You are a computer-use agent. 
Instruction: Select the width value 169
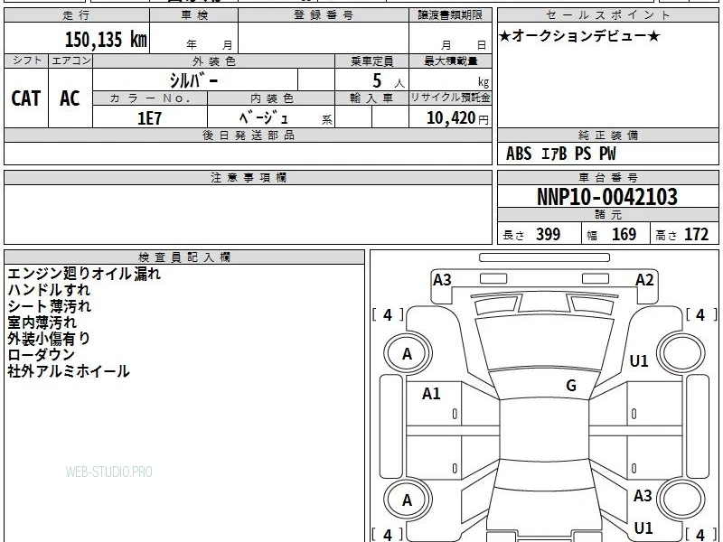click(624, 235)
